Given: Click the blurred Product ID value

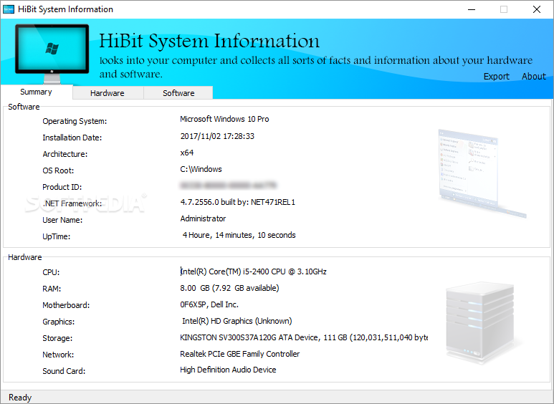Looking at the screenshot, I should (x=228, y=185).
